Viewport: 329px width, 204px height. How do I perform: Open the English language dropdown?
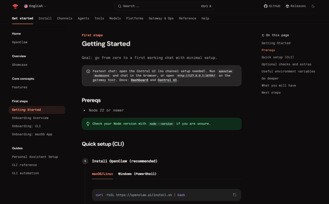click(x=35, y=6)
